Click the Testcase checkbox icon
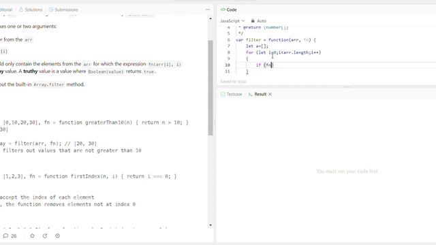Image resolution: width=436 pixels, height=245 pixels. coord(223,94)
